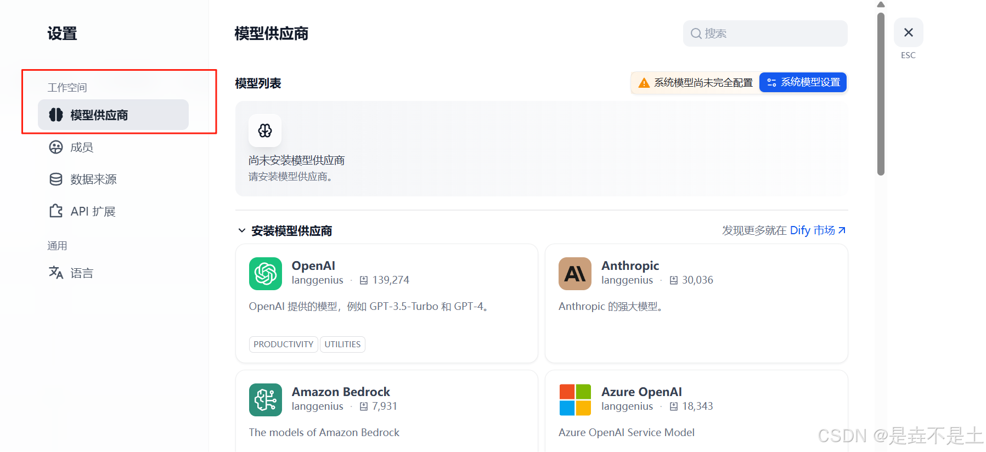This screenshot has width=986, height=452.
Task: Focus the 搜索 search field
Action: pos(765,33)
